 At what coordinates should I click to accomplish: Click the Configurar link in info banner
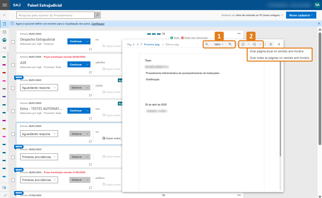point(98,24)
